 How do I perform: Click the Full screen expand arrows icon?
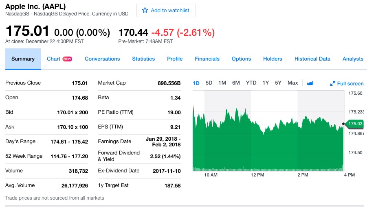pos(333,84)
